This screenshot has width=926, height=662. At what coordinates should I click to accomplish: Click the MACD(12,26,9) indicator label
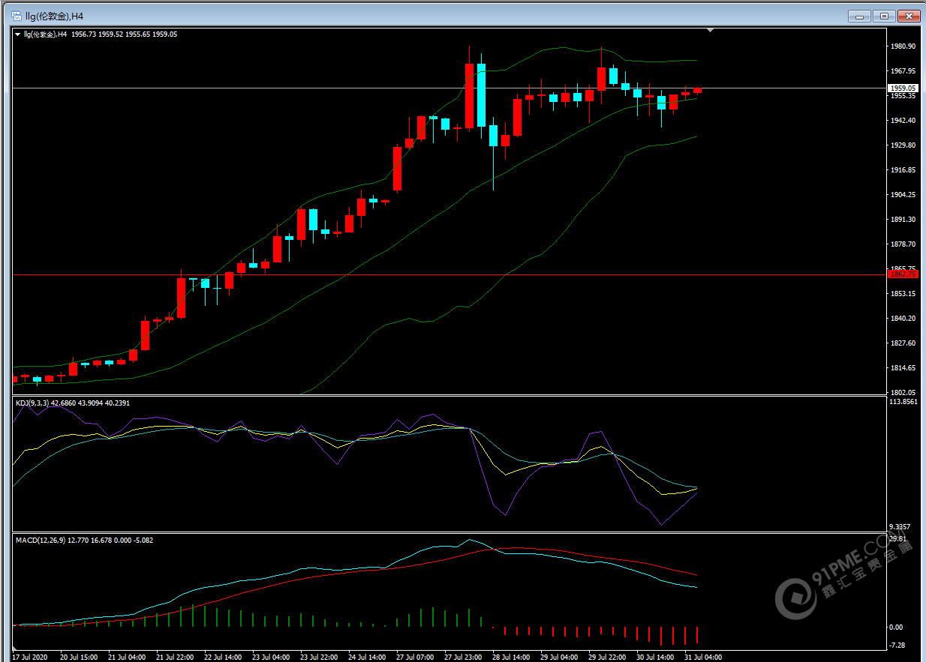click(40, 540)
